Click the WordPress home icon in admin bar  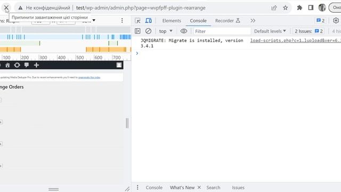pos(7,65)
